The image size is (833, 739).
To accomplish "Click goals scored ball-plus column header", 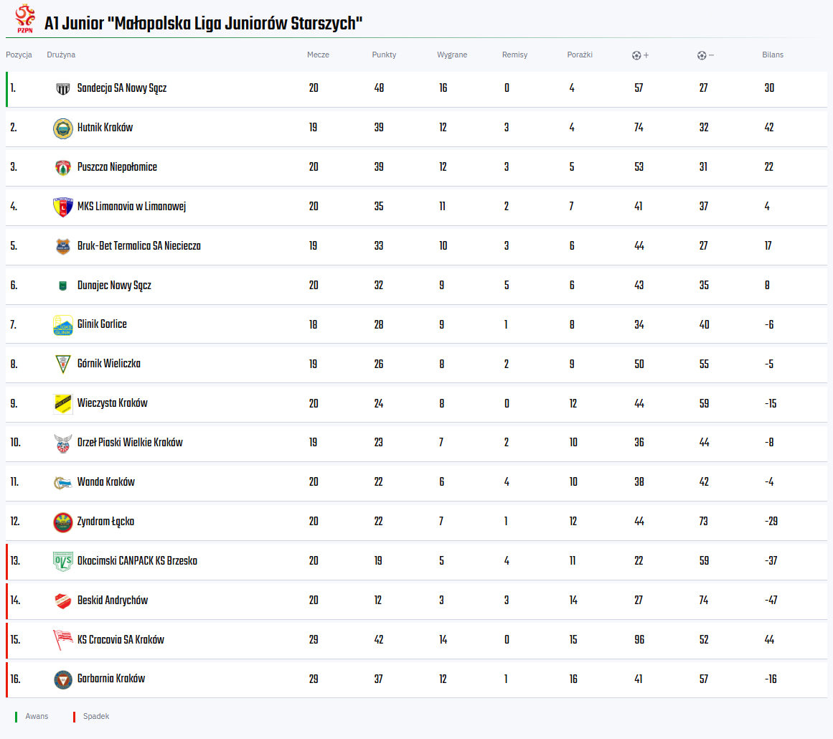I will pos(640,55).
